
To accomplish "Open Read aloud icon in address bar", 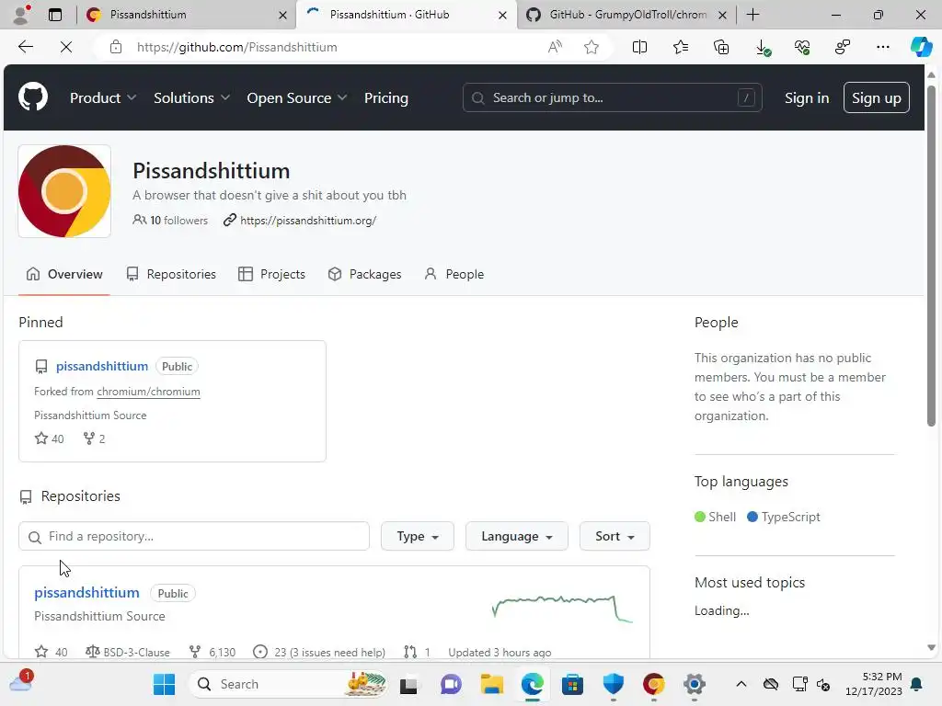I will coord(555,47).
